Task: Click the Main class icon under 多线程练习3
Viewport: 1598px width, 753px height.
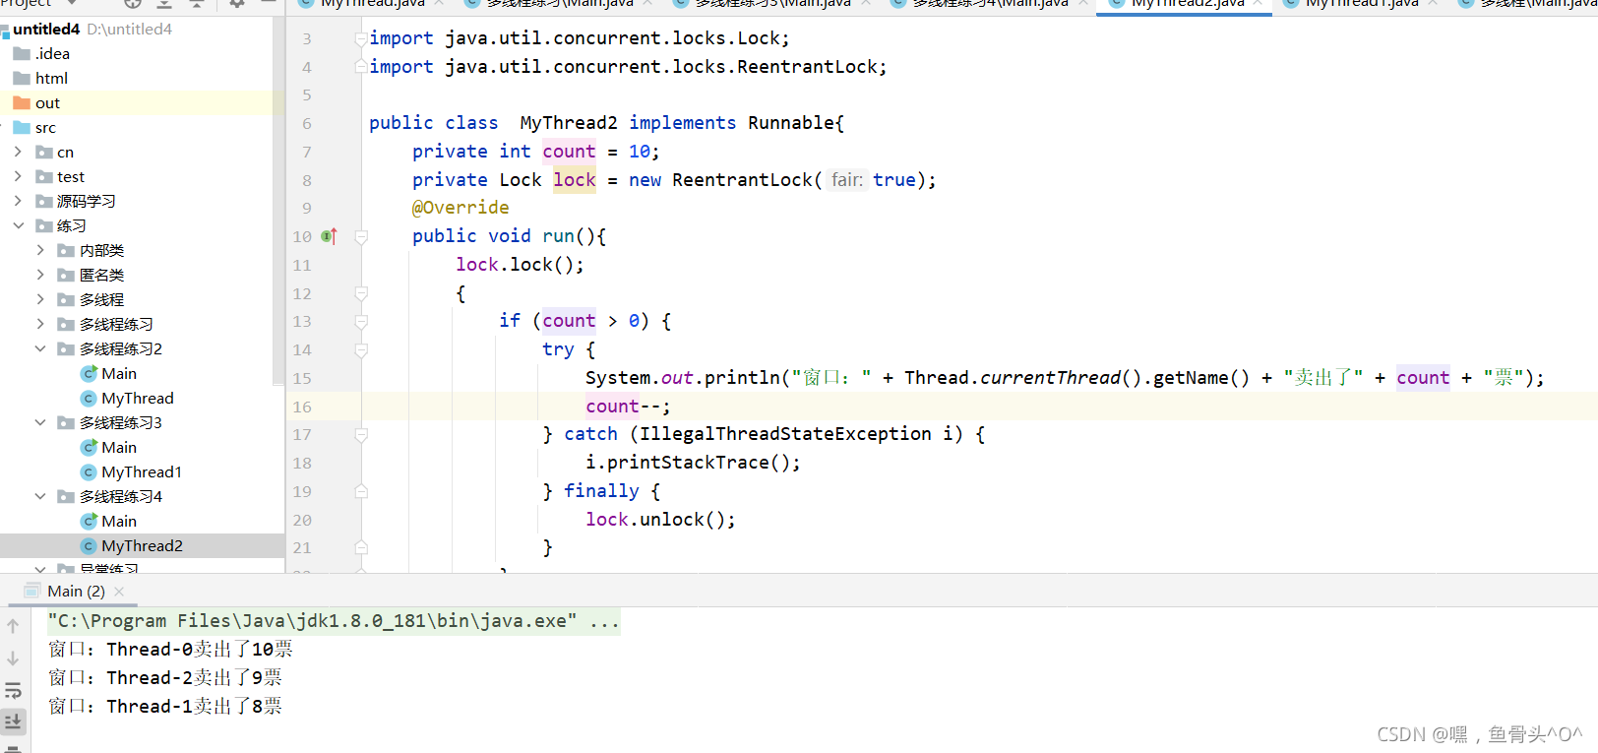Action: [x=89, y=448]
